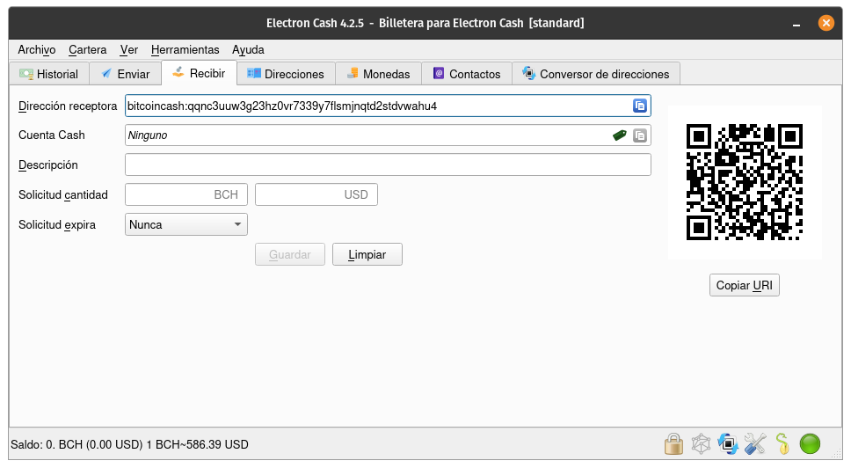Click the QR code image
This screenshot has height=468, width=851.
pos(745,182)
